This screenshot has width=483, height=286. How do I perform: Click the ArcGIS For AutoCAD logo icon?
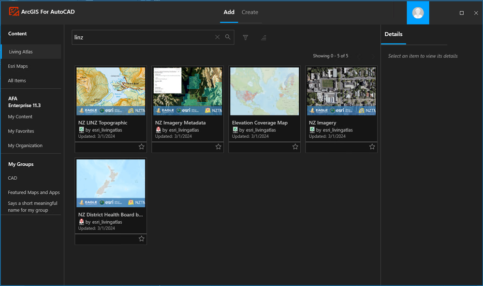[14, 12]
